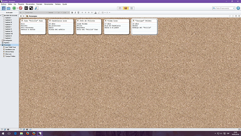Click add-folder icon in binder footer
Image resolution: width=241 pixels, height=136 pixels.
coord(5,130)
